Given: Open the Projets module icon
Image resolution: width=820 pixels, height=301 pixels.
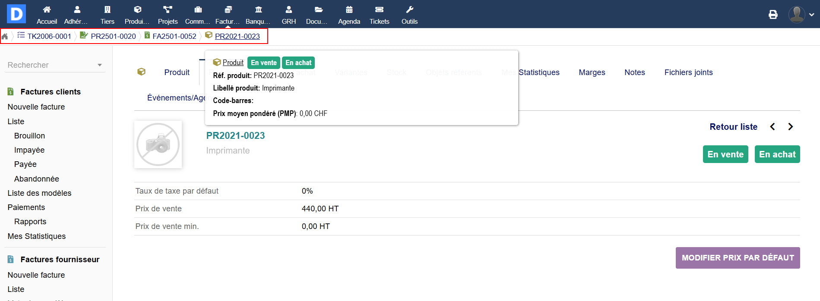Looking at the screenshot, I should click(x=168, y=10).
